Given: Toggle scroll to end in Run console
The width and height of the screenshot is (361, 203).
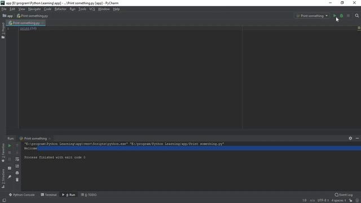Looking at the screenshot, I should point(17,166).
